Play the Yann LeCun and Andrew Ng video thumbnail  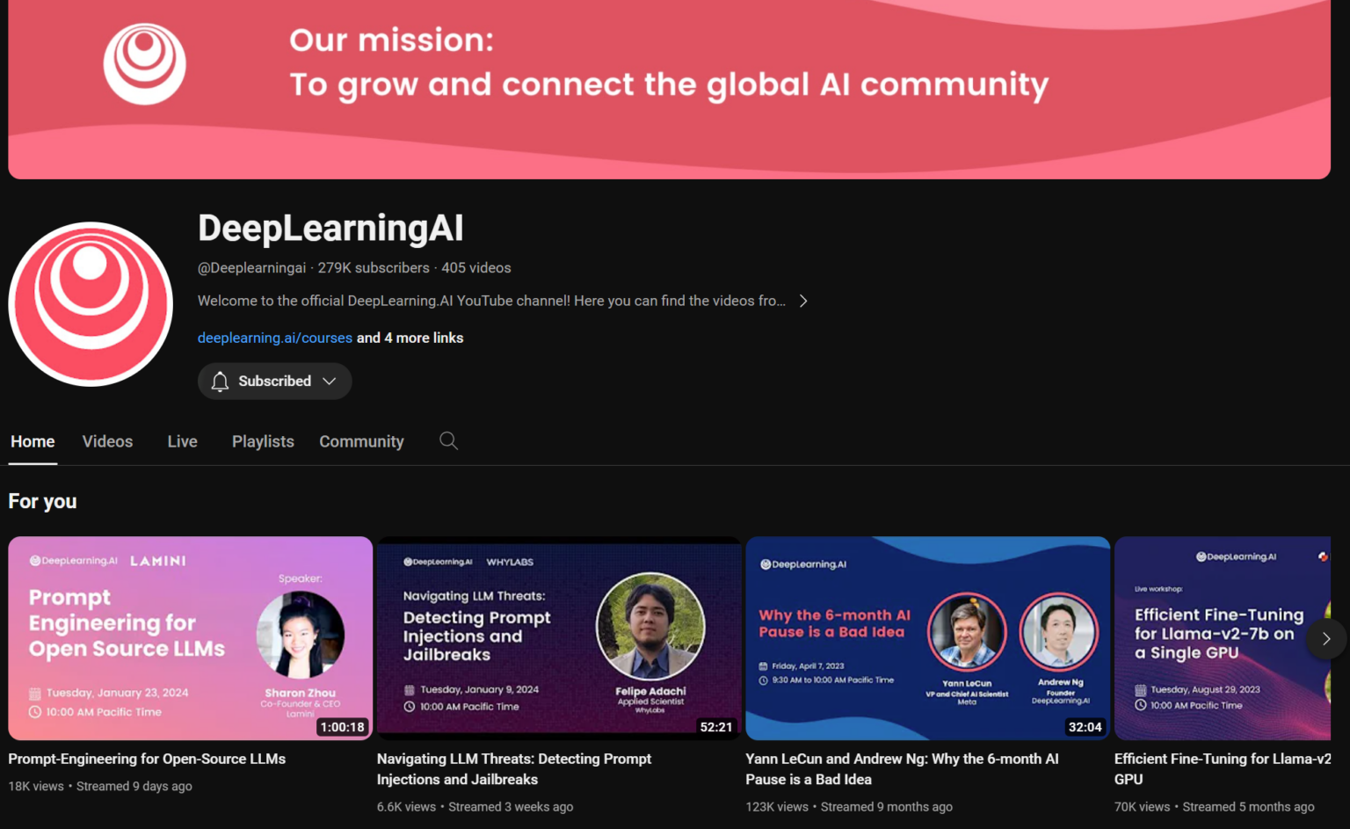(927, 637)
